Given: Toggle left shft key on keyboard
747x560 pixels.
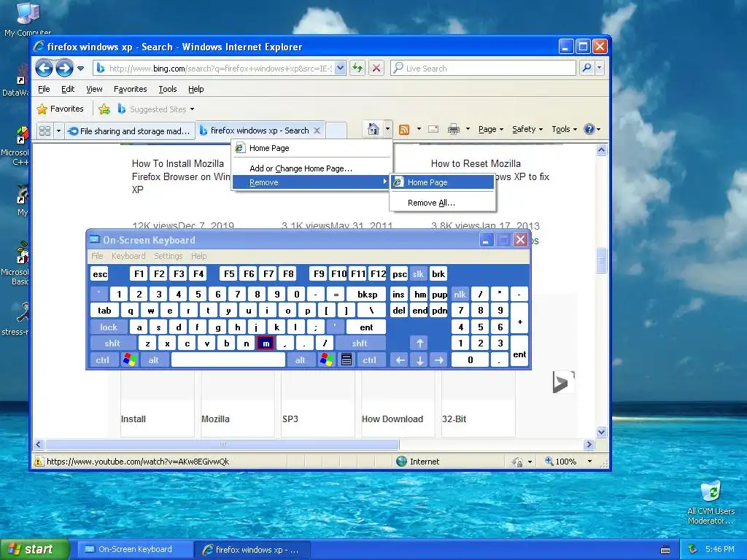Looking at the screenshot, I should coord(112,343).
